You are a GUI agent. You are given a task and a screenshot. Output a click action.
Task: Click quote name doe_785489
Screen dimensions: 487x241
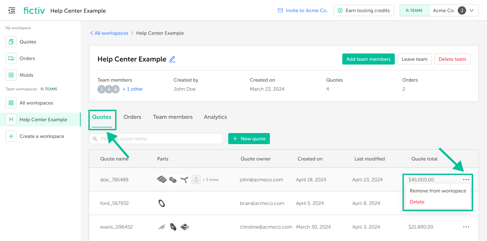[x=114, y=180]
